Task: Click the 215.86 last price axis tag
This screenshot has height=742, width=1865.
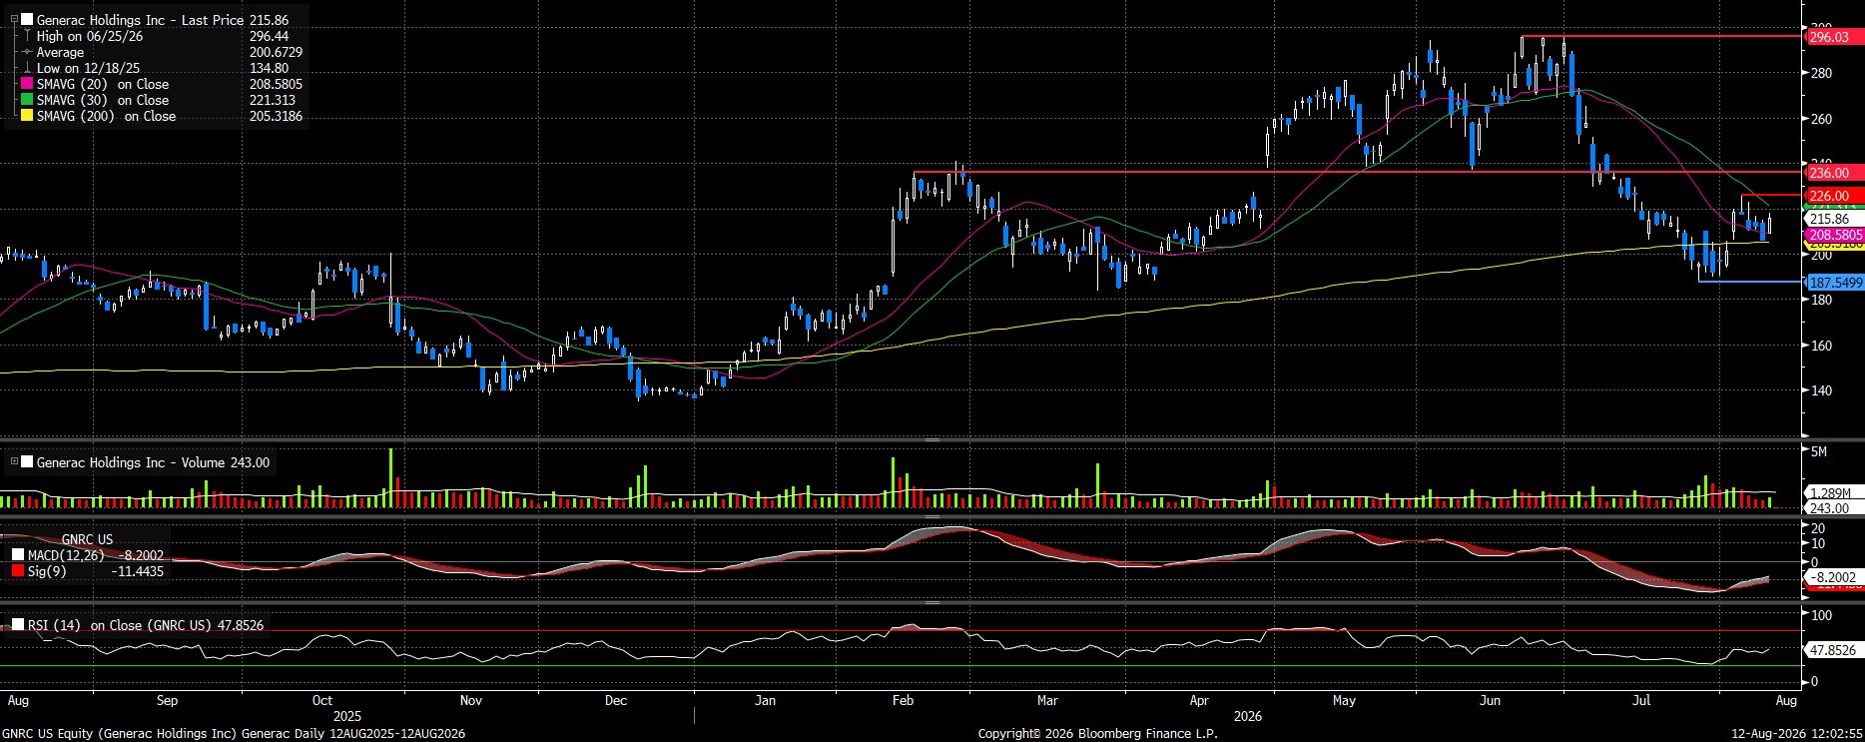Action: coord(1830,219)
